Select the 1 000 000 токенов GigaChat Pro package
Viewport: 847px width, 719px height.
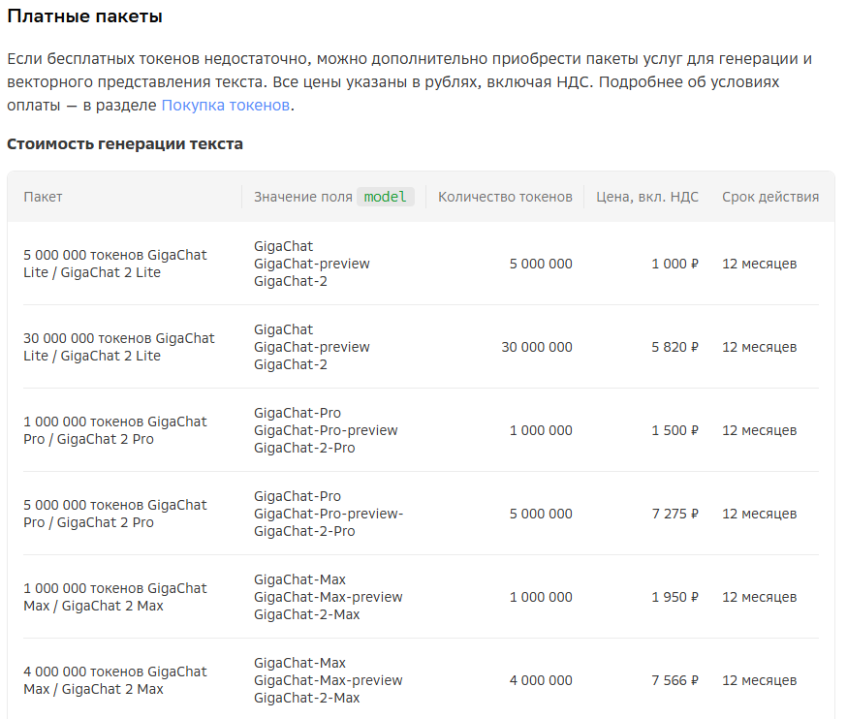[114, 430]
